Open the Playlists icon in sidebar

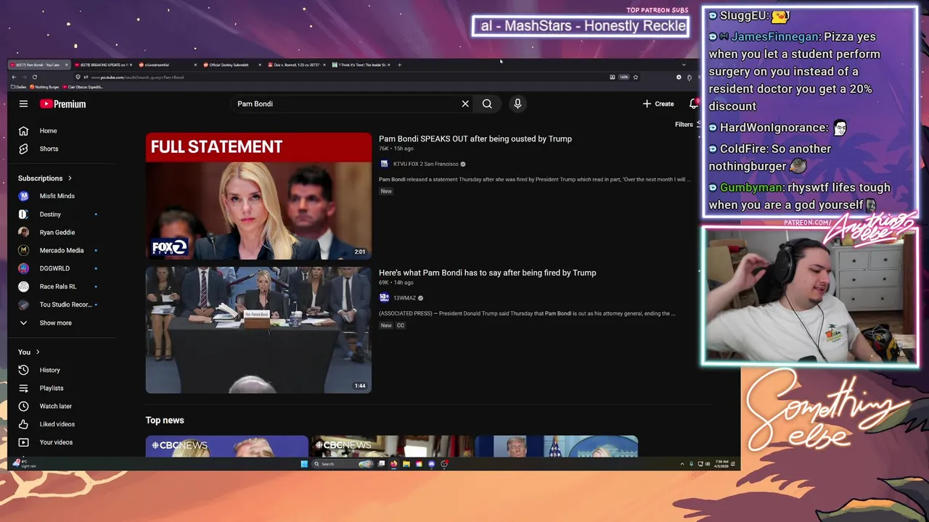tap(23, 388)
